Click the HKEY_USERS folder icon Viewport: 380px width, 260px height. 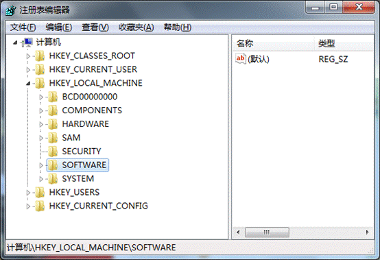[x=40, y=192]
